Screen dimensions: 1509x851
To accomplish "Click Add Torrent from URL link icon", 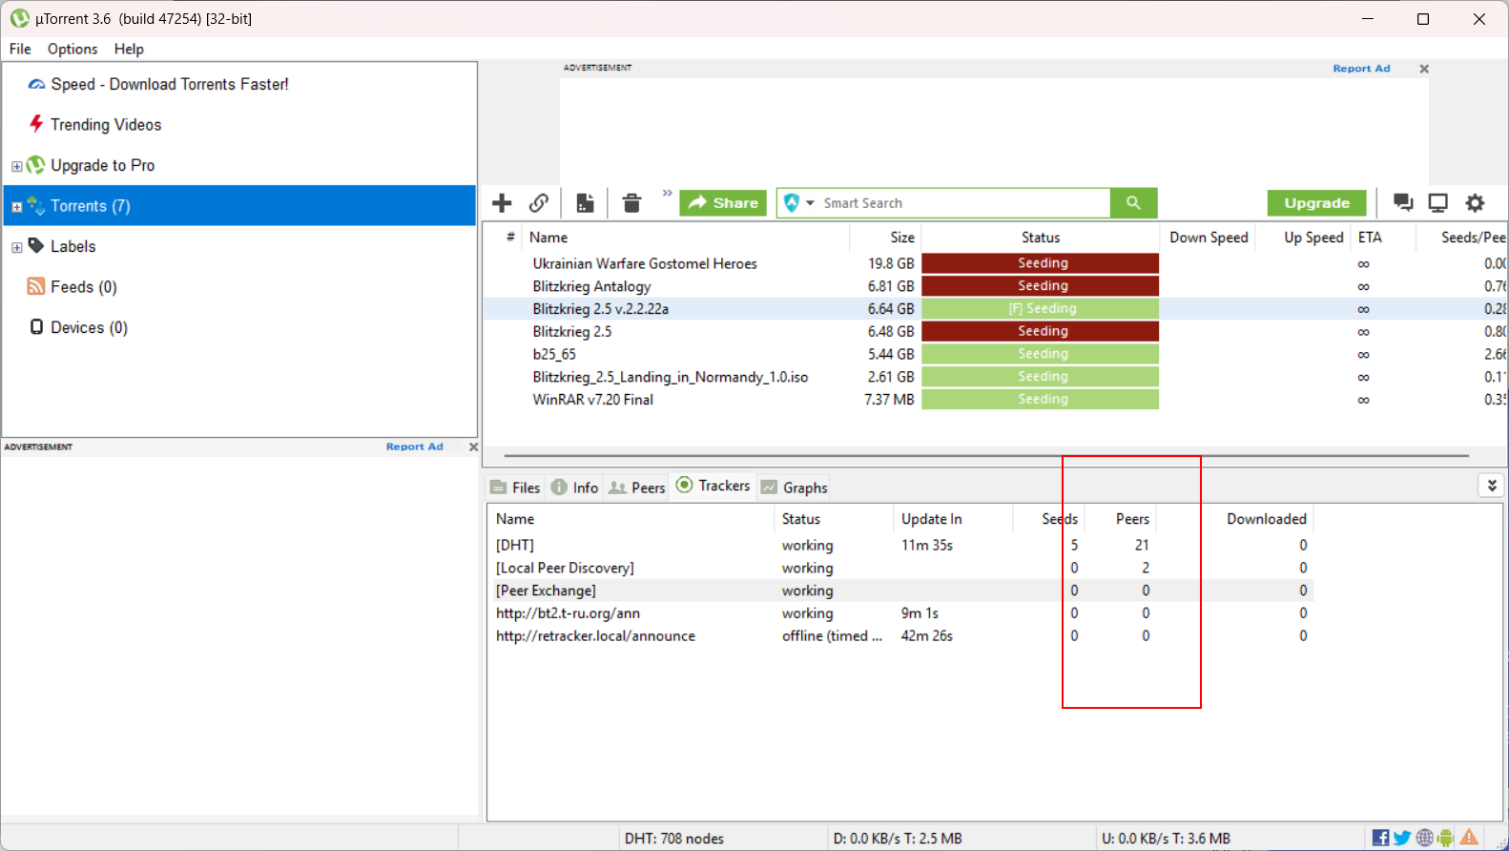I will [x=539, y=203].
